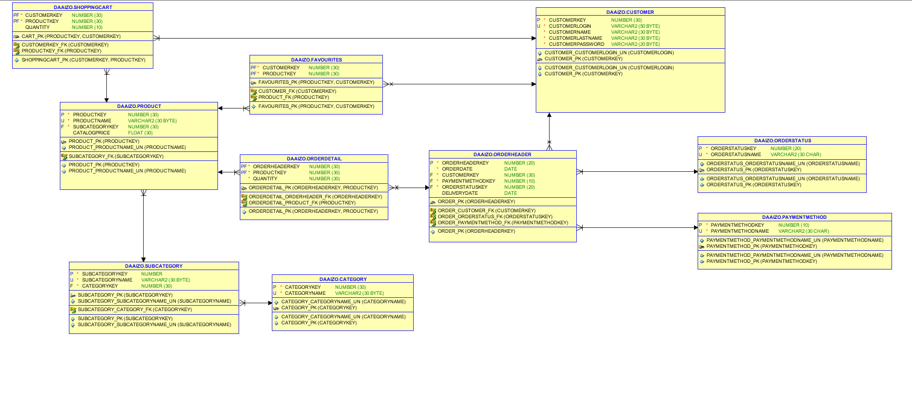The height and width of the screenshot is (410, 912).
Task: Click the DELIVERYDATE column in ORDERHEADER
Action: click(460, 193)
